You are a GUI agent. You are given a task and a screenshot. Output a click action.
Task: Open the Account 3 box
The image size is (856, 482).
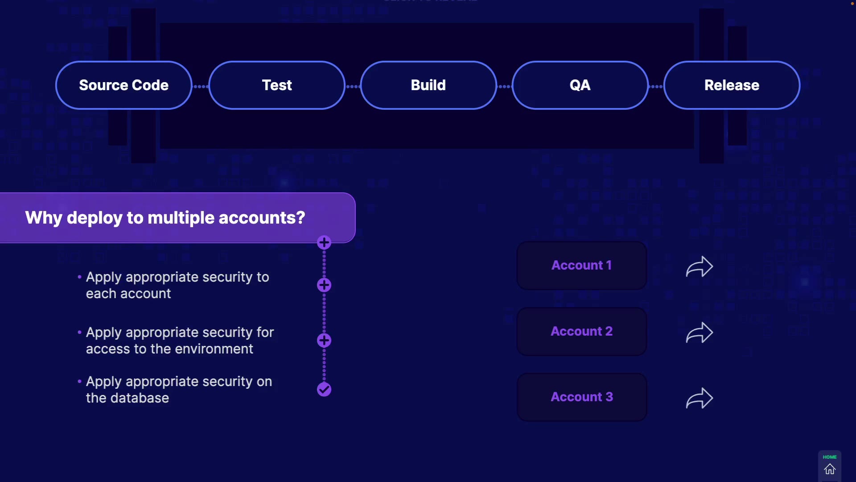tap(581, 397)
